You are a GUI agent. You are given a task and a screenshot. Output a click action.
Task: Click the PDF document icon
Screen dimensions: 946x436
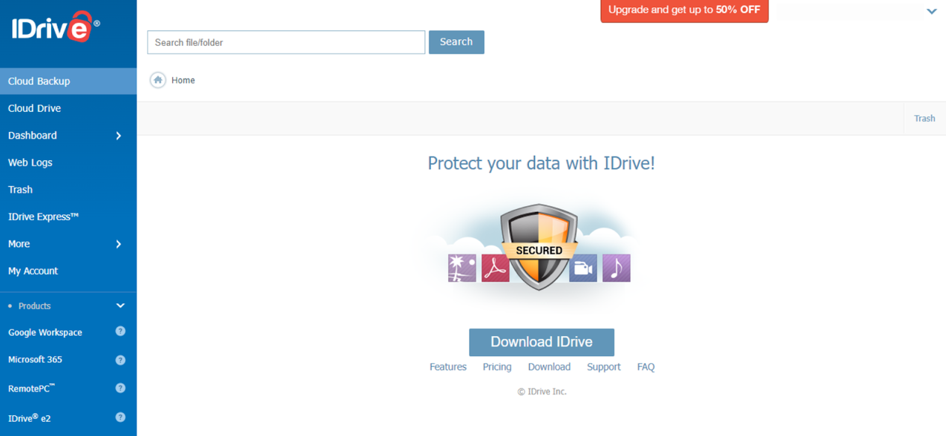[x=496, y=268]
